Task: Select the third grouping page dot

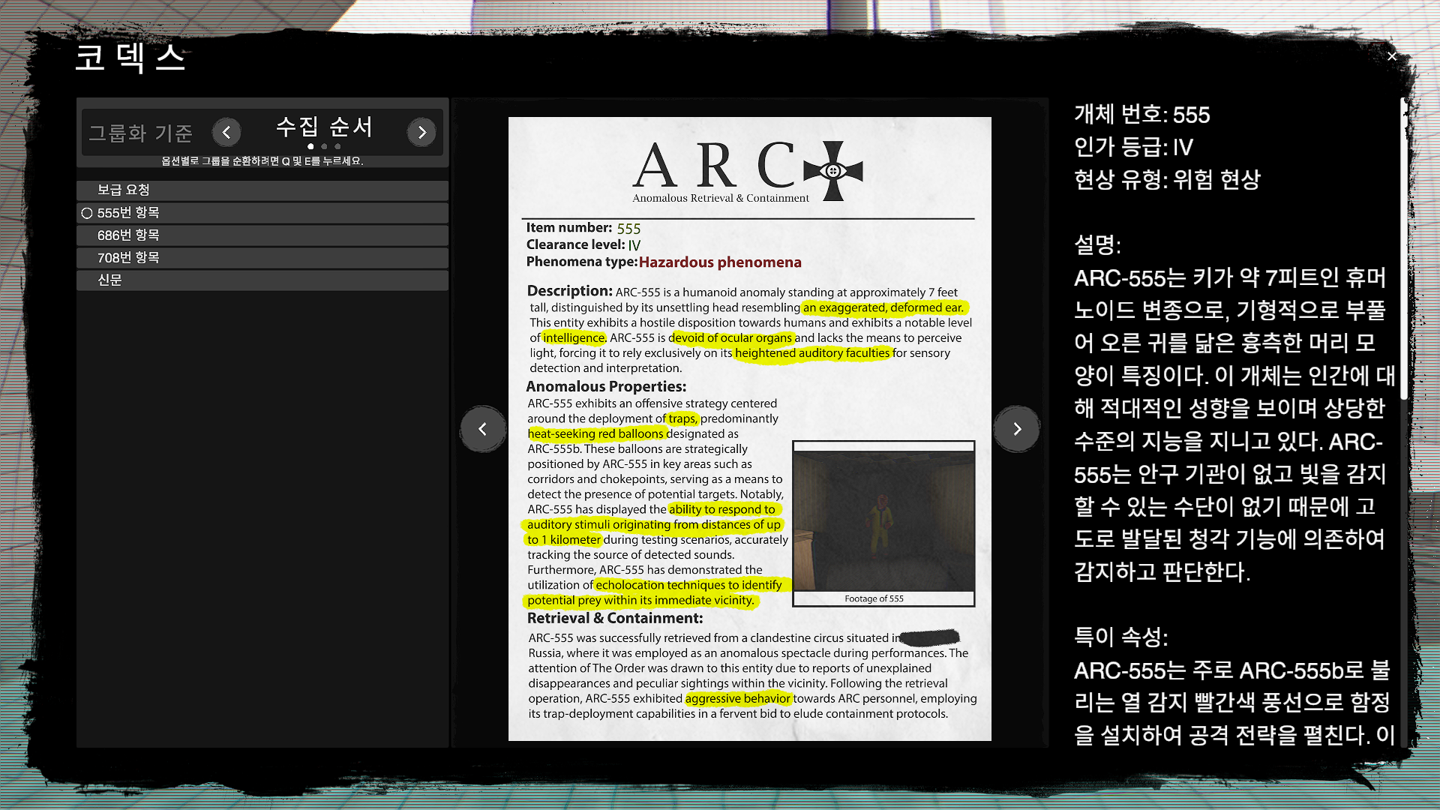Action: (x=337, y=146)
